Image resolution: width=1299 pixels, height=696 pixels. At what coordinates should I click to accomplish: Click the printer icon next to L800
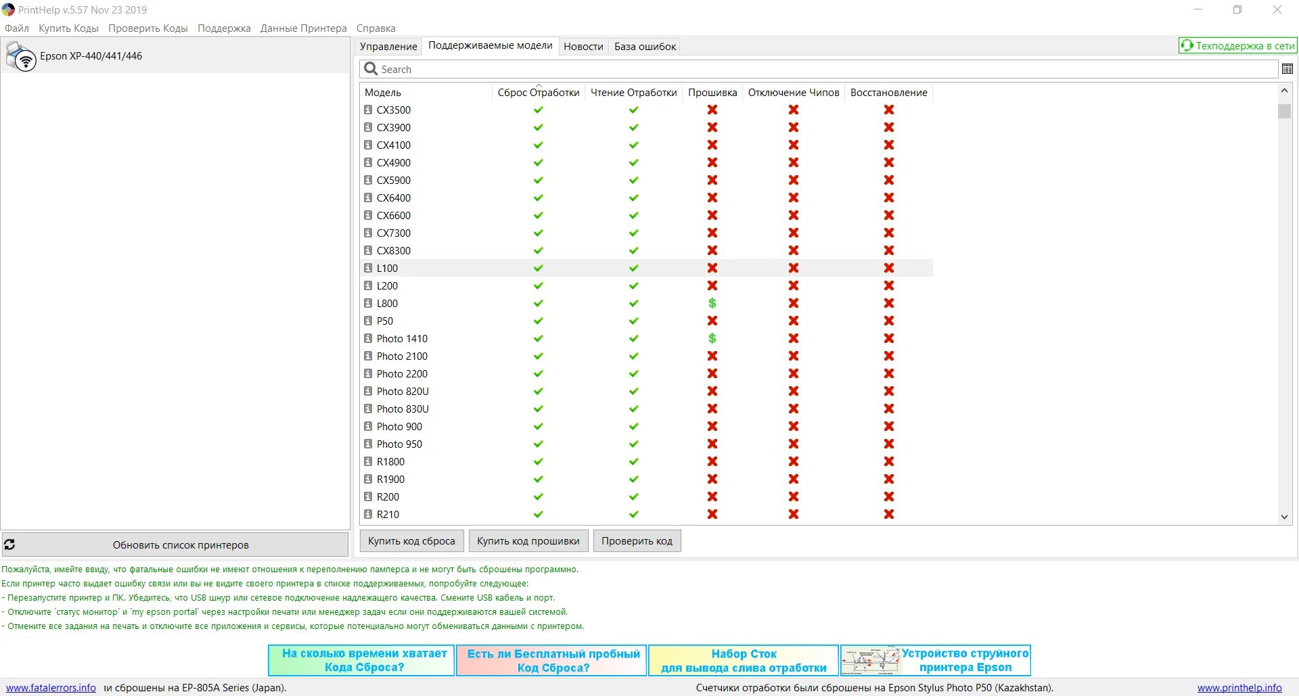click(x=368, y=303)
